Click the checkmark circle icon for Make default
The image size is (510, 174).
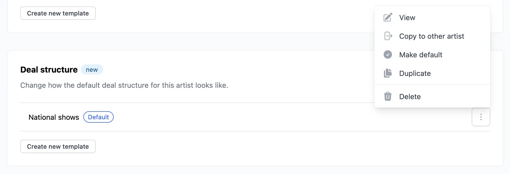[x=388, y=55]
